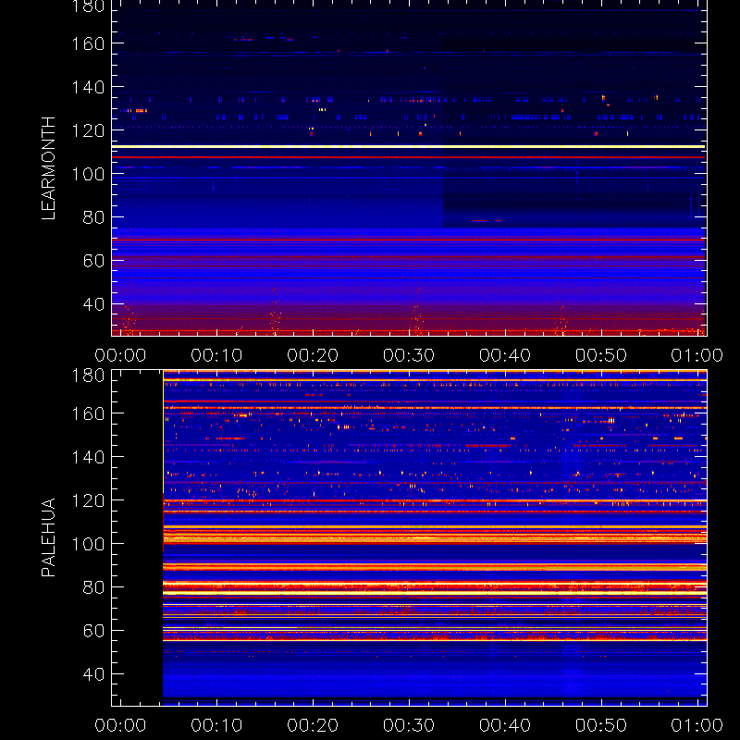Click 00:30 time label under PALEHUA plot
740x740 pixels.
409,725
